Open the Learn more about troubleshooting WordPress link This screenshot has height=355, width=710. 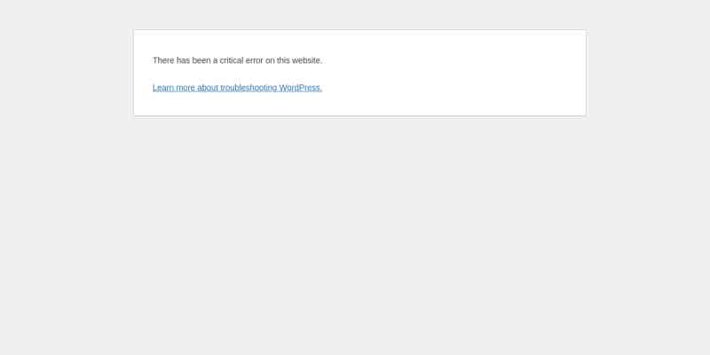[x=237, y=88]
